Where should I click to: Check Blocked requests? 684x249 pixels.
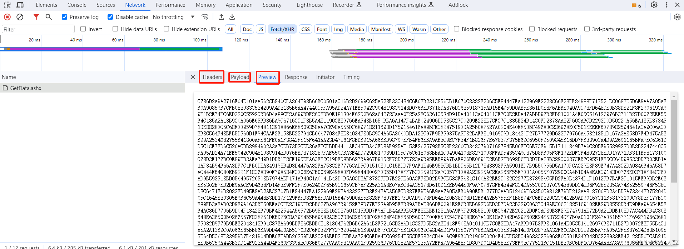click(532, 29)
